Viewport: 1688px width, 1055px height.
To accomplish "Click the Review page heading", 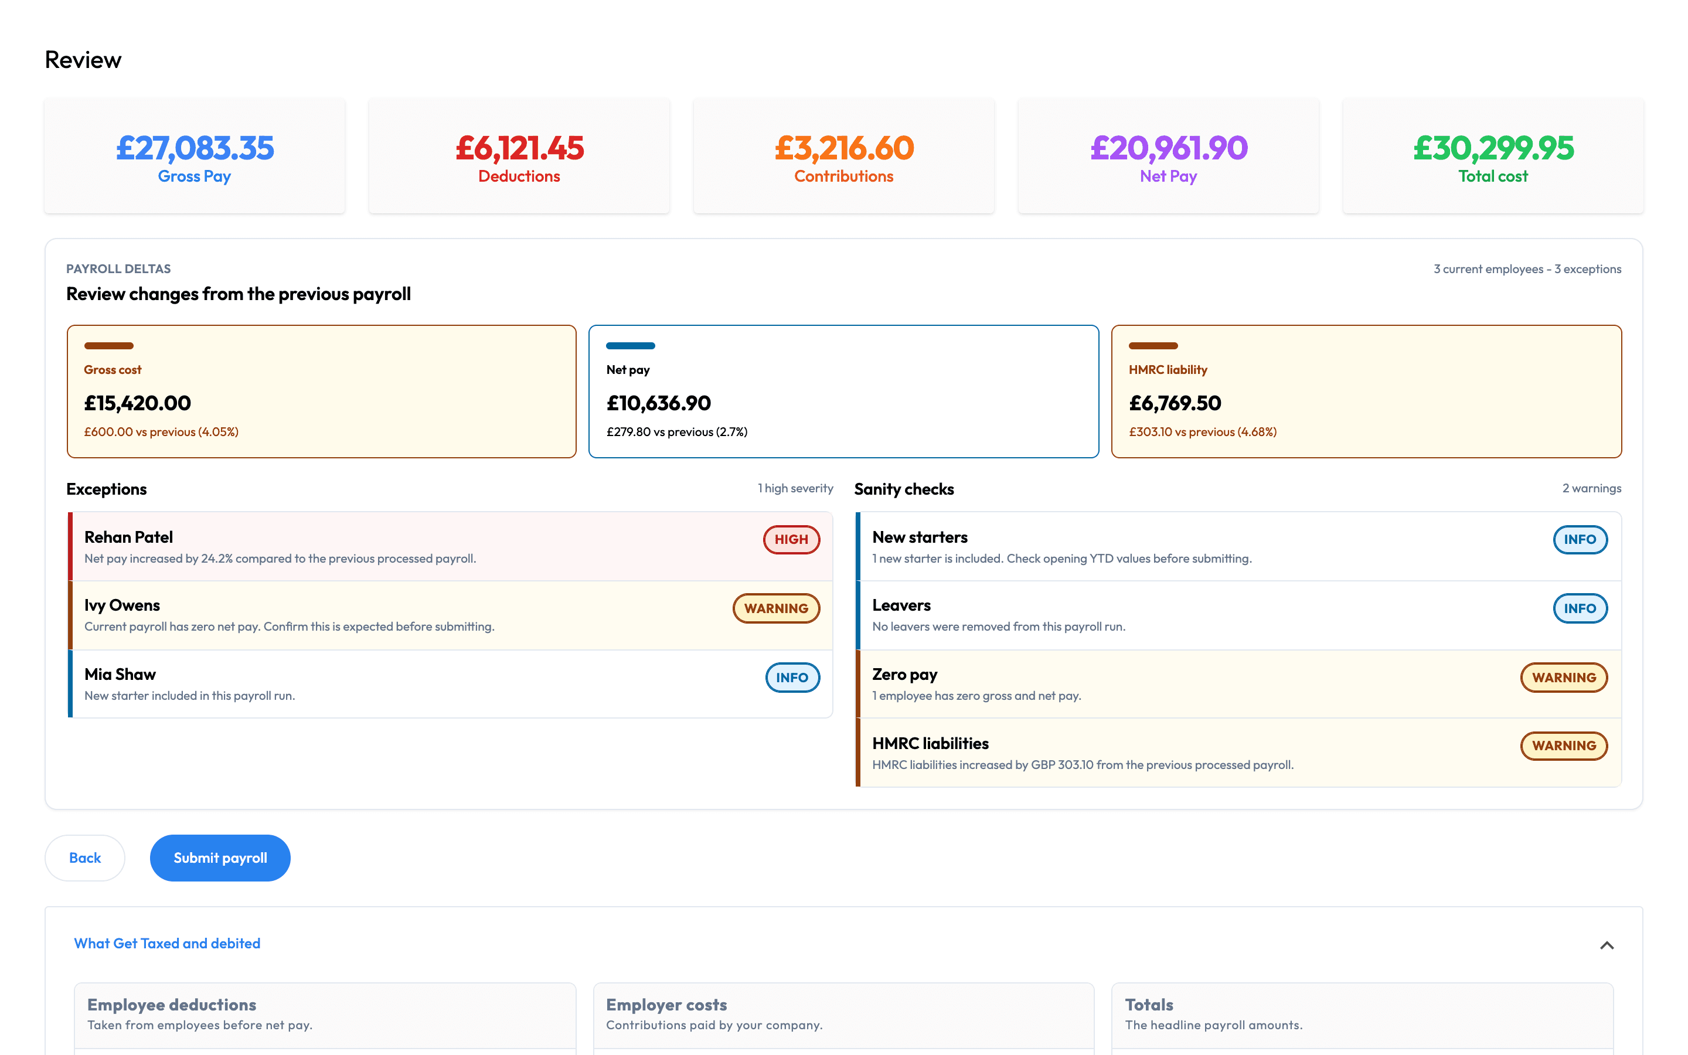I will (x=83, y=60).
